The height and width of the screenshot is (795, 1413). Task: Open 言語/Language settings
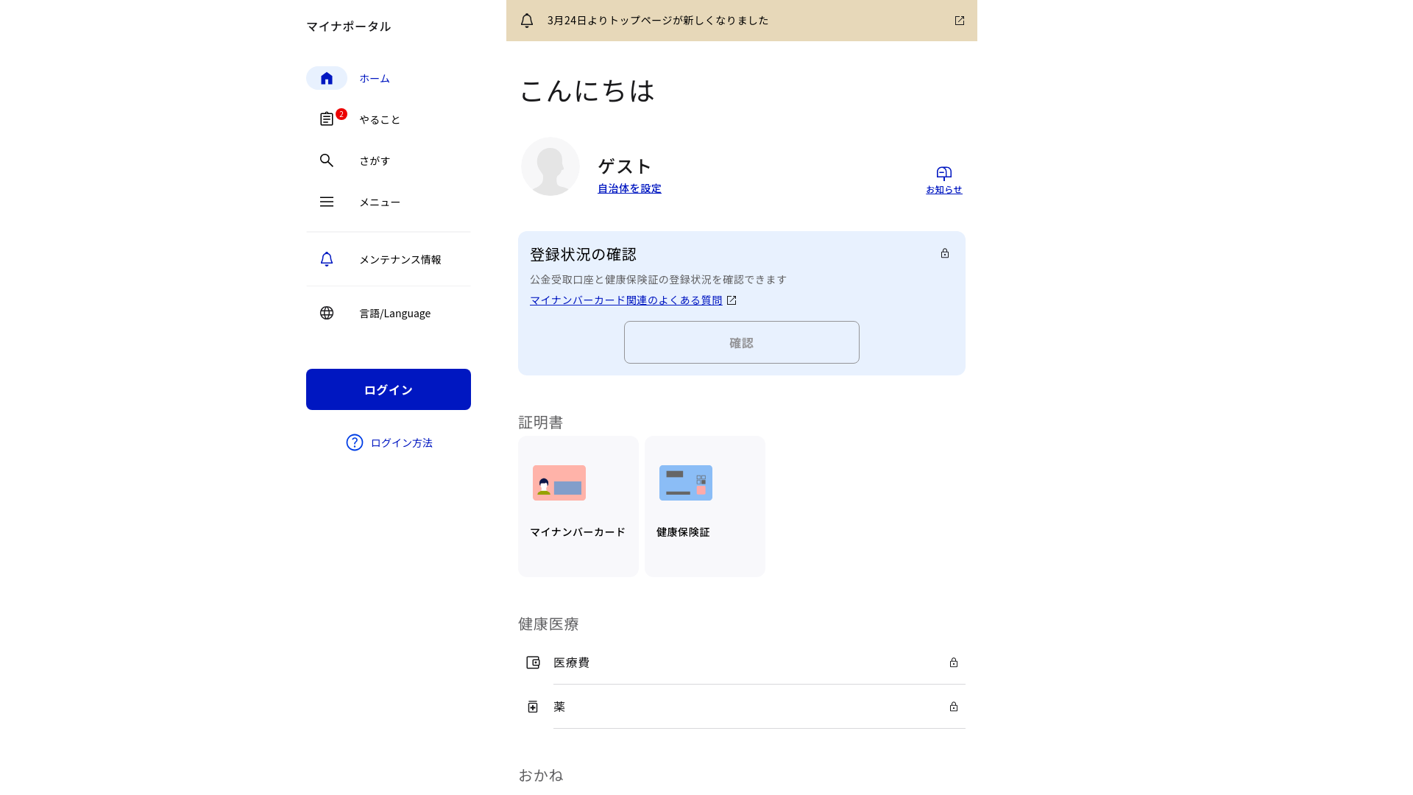tap(395, 314)
